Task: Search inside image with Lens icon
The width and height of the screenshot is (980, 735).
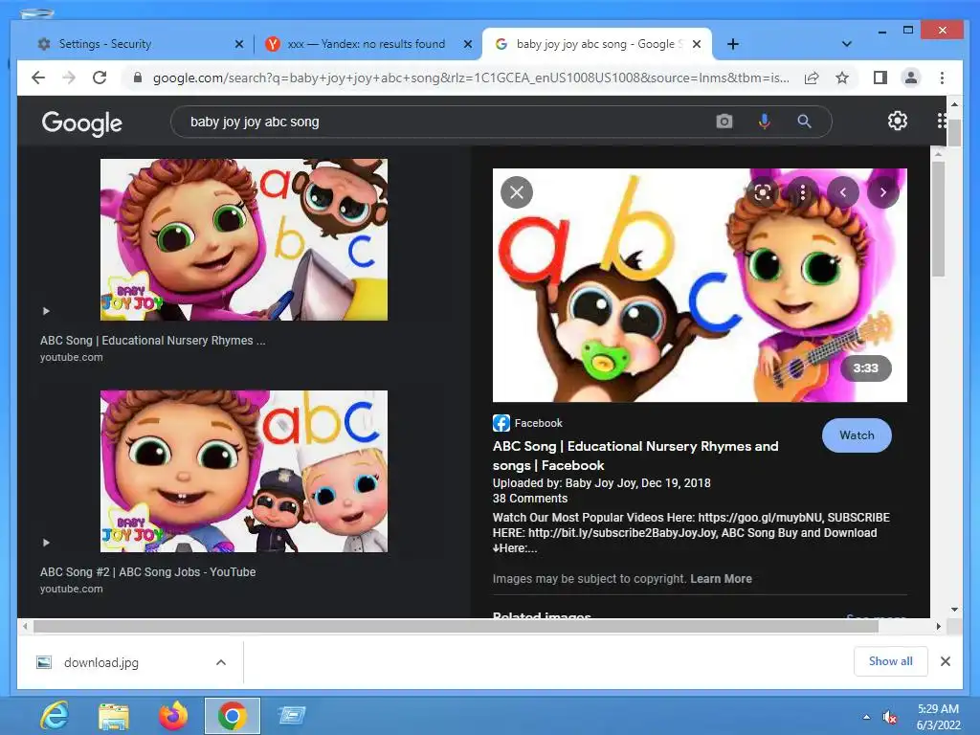Action: point(763,192)
